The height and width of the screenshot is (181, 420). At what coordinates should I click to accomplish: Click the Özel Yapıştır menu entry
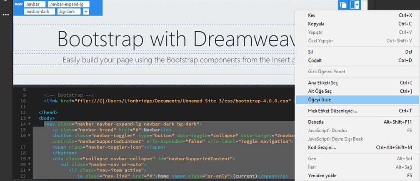[x=357, y=41]
